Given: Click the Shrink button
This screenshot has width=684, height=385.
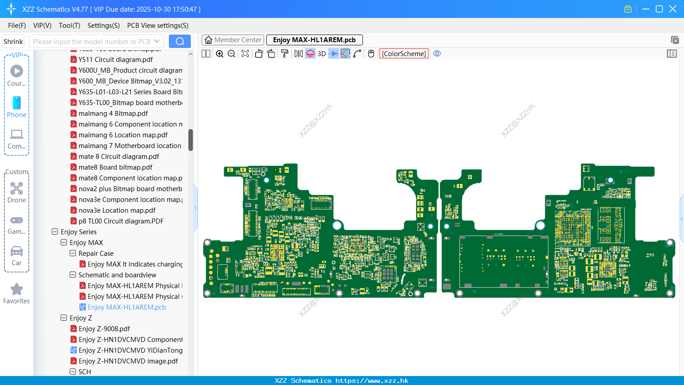Looking at the screenshot, I should [13, 41].
